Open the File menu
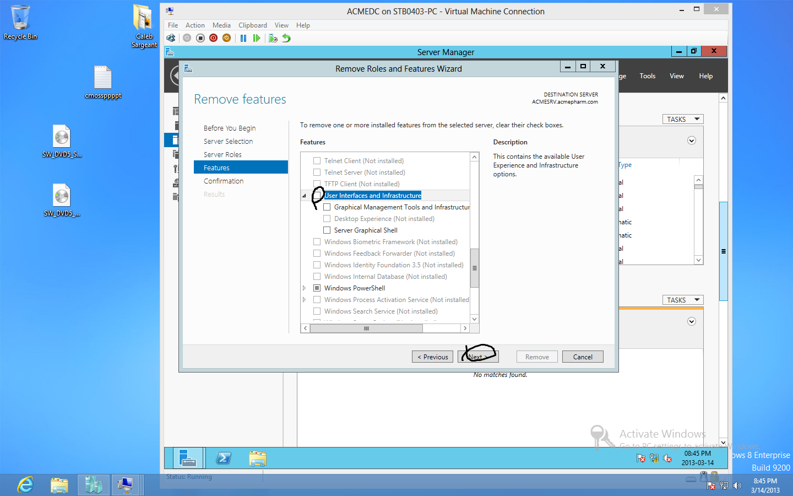 [x=173, y=25]
